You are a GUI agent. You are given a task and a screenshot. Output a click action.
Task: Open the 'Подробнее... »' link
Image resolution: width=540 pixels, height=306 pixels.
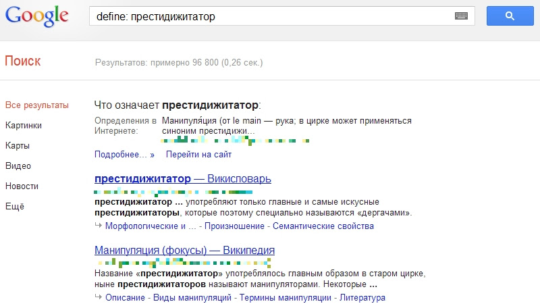(124, 155)
